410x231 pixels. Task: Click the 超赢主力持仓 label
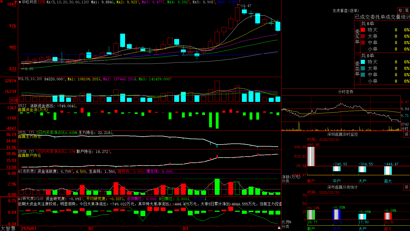(x=29, y=137)
